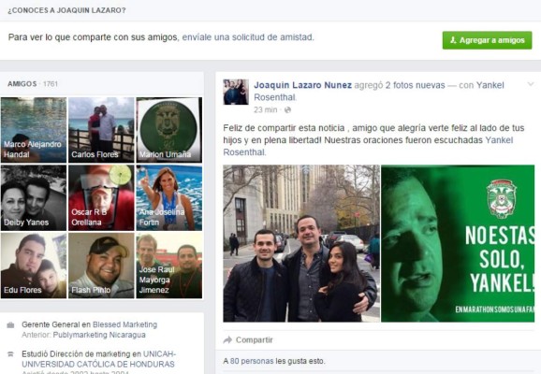Screen dimensions: 541x374
Task: Click the education icon beside Estudió
Action: point(10,353)
